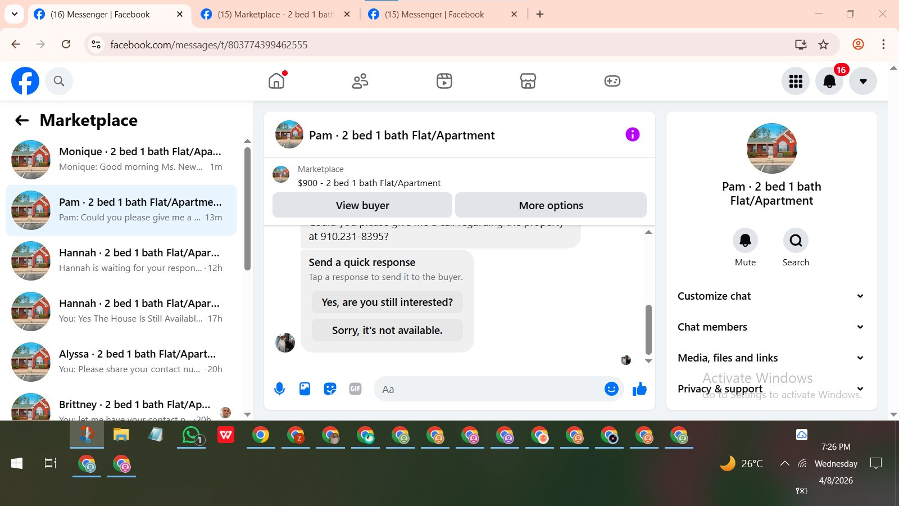Open the account dropdown arrow
Viewport: 899px width, 506px height.
click(x=863, y=82)
